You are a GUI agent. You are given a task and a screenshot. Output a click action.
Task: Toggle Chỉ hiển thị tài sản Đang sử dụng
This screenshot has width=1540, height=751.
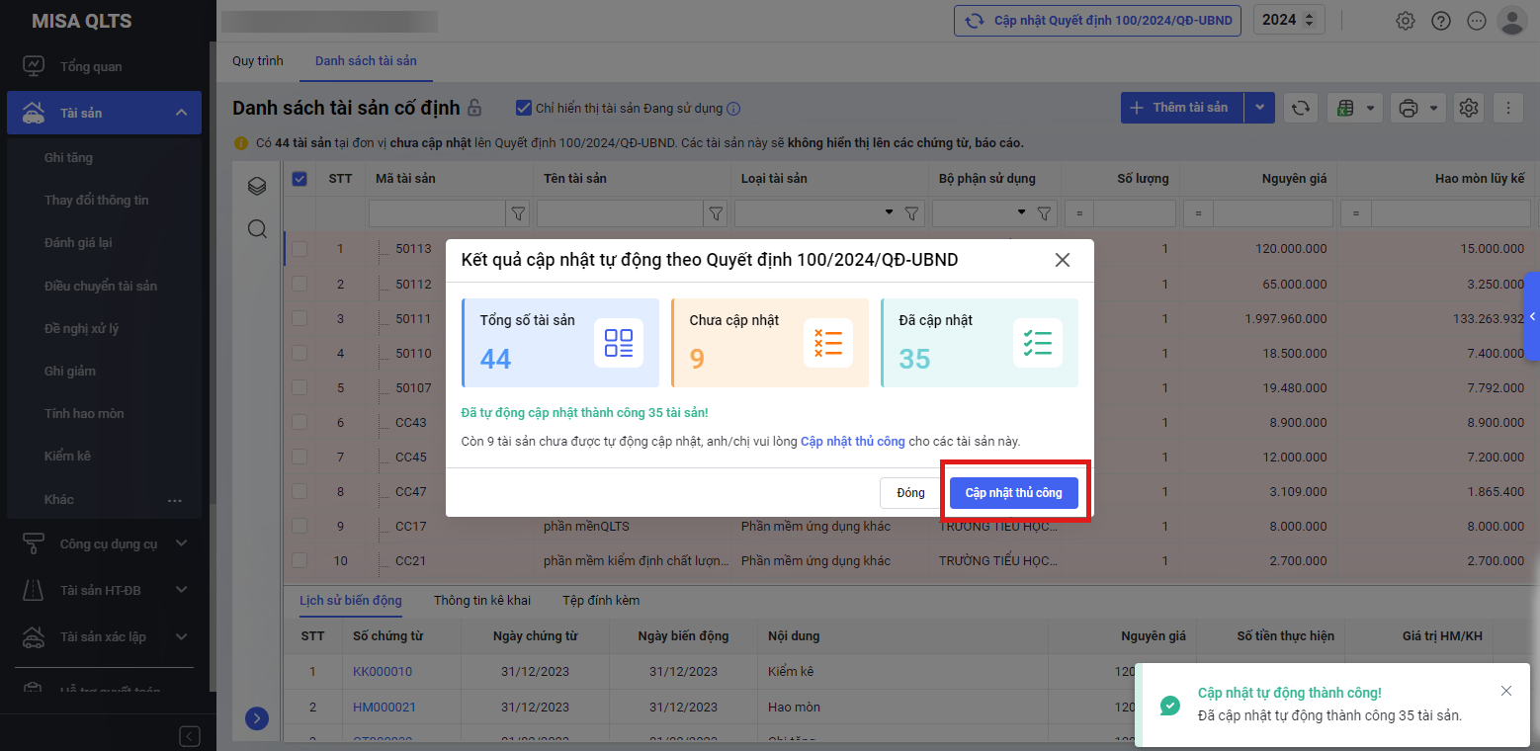pyautogui.click(x=524, y=108)
